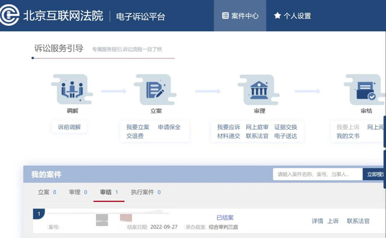Viewport: 386px width, 238px height.
Task: Click 联系法官 on the case row
Action: 358,221
